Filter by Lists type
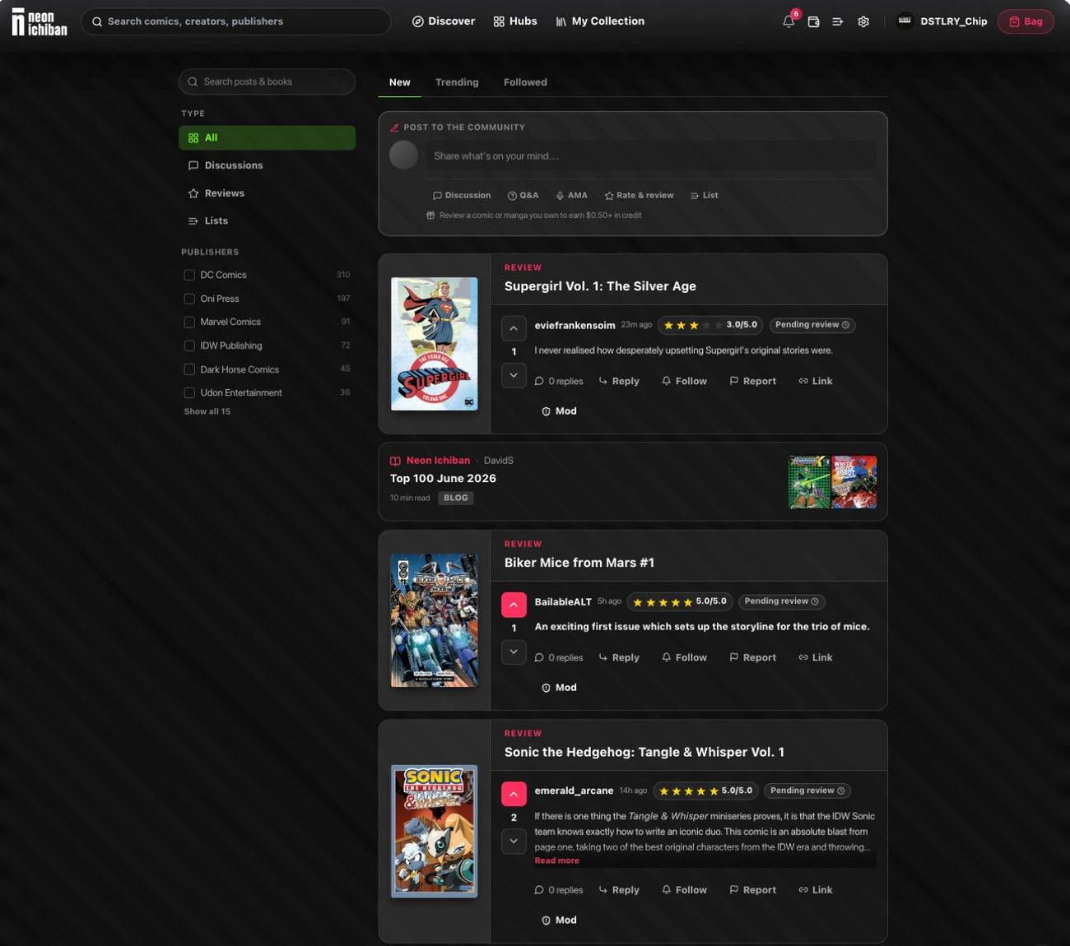This screenshot has height=946, width=1070. (267, 220)
